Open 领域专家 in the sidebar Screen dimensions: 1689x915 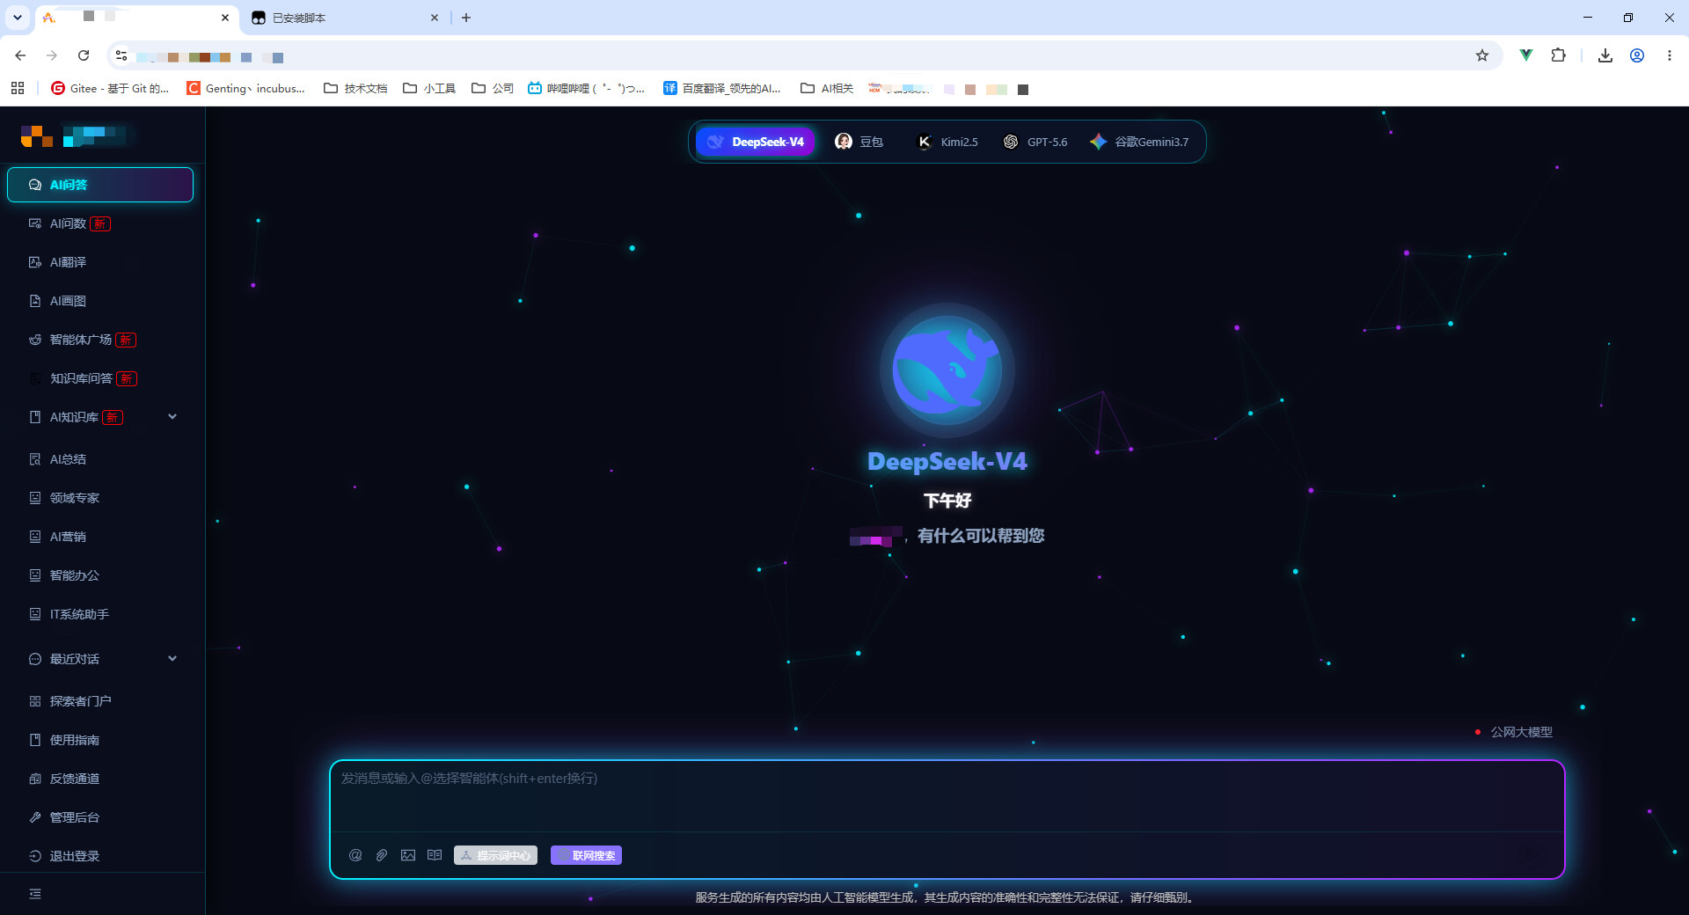pyautogui.click(x=100, y=498)
